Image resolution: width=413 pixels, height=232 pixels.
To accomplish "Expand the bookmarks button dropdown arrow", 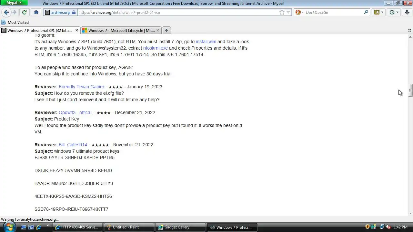I will [382, 12].
